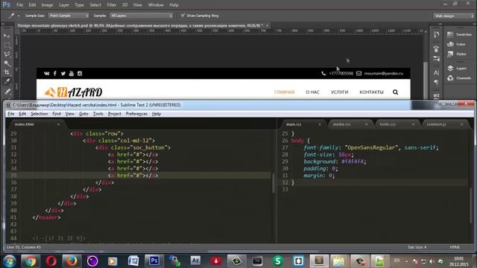Click the Twitter icon in the mockup
Viewport: 477px width, 268px height.
pyautogui.click(x=63, y=74)
